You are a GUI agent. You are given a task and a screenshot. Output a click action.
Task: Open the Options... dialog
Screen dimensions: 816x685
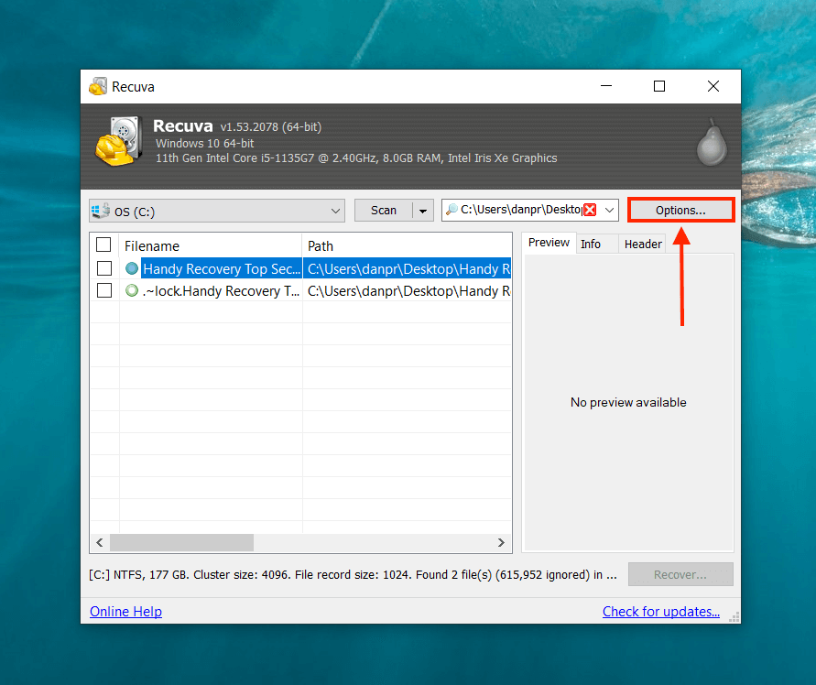point(680,211)
